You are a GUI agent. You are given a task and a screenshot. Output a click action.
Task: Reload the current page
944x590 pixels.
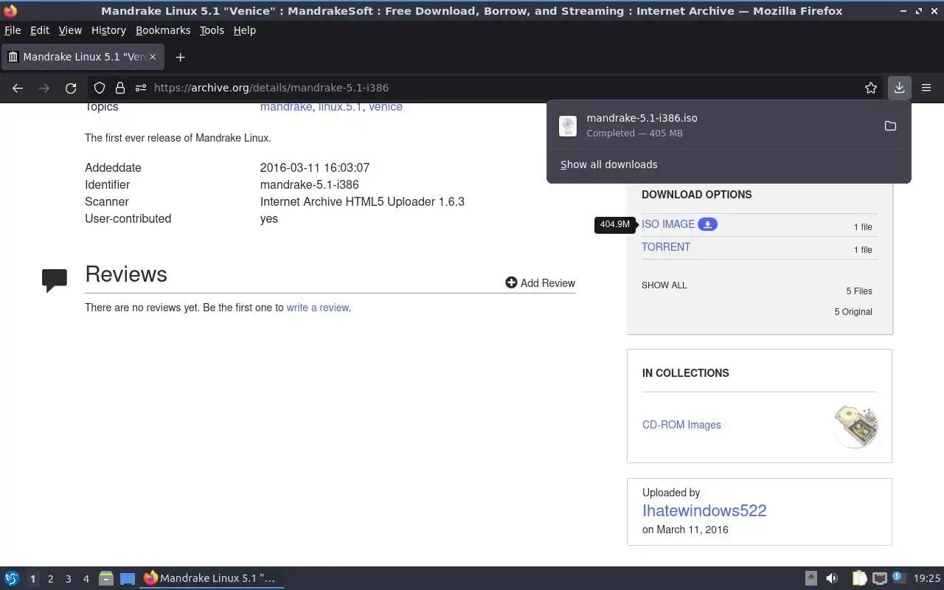tap(71, 88)
